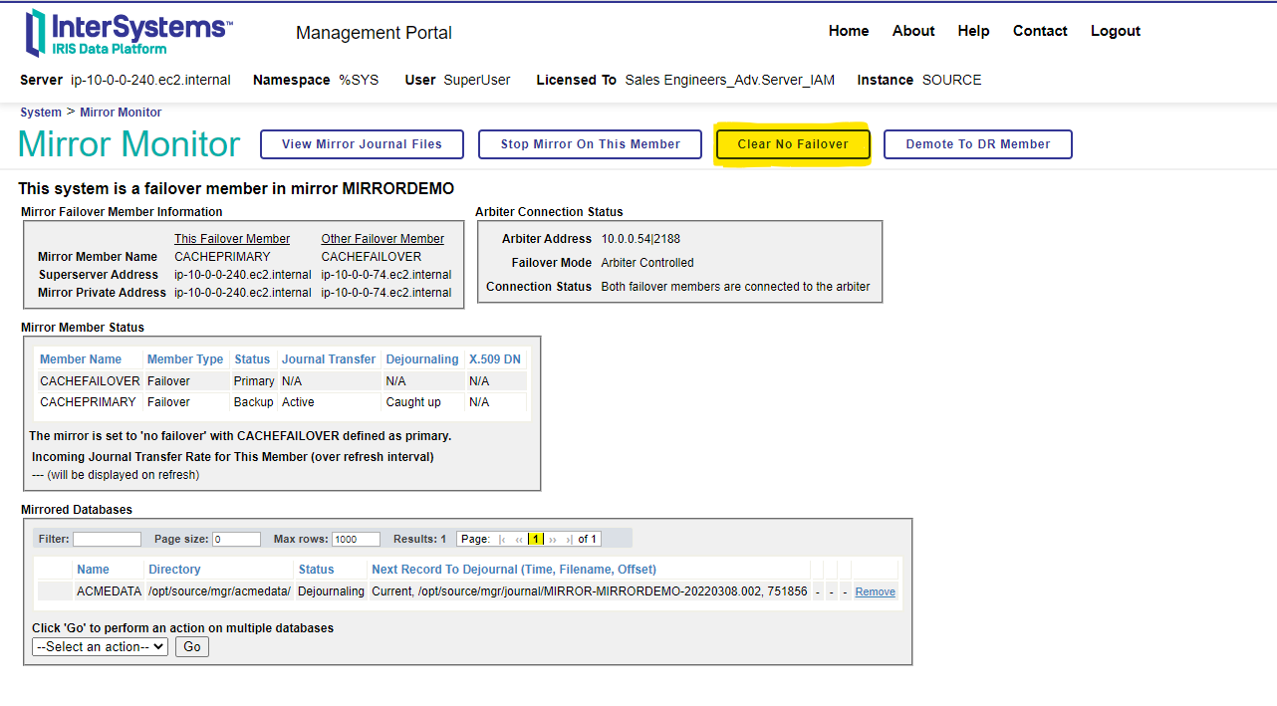Go to previous page in pager
This screenshot has height=706, width=1277.
coord(519,540)
